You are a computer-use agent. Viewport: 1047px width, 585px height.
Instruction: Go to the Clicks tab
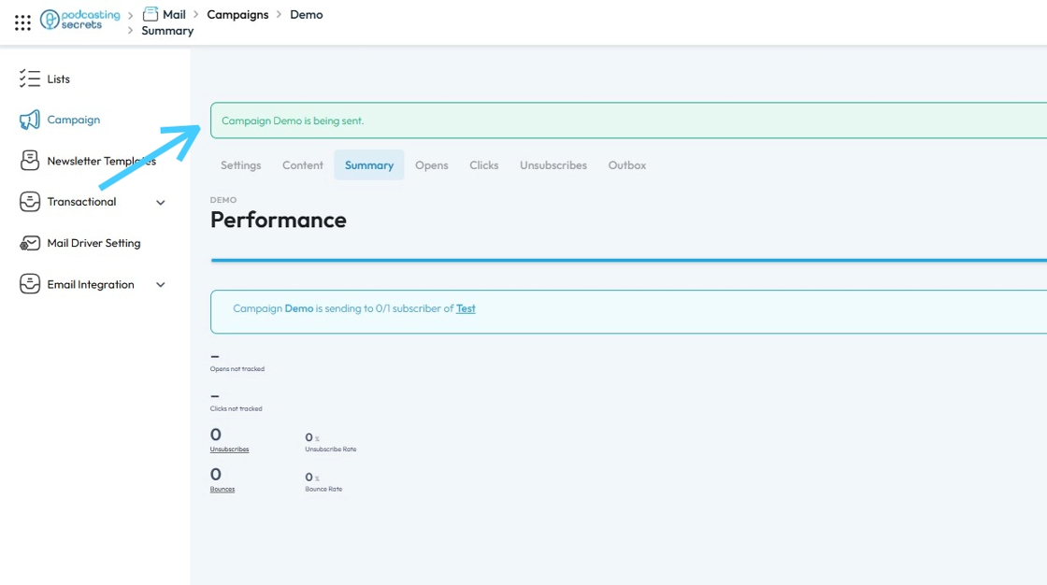pyautogui.click(x=483, y=165)
